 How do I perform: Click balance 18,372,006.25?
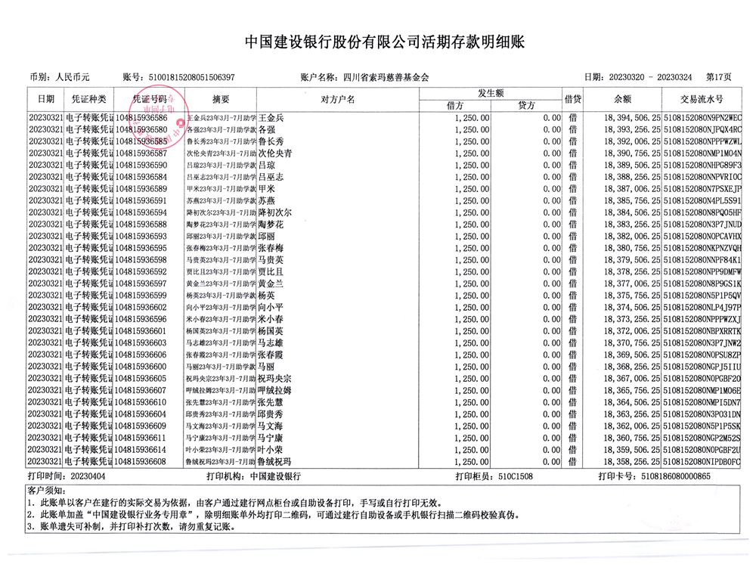click(x=632, y=331)
